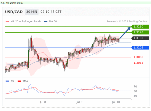This screenshot has width=151, height=111.
Task: Click the 9MA legend label
Action: (x=25, y=81)
